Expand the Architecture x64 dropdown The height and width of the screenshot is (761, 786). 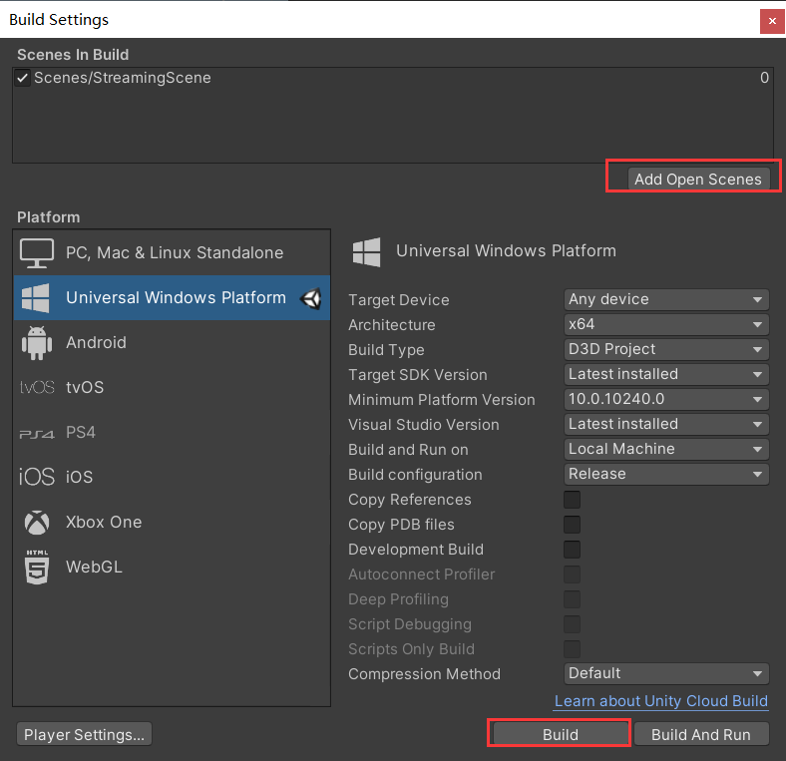point(666,324)
